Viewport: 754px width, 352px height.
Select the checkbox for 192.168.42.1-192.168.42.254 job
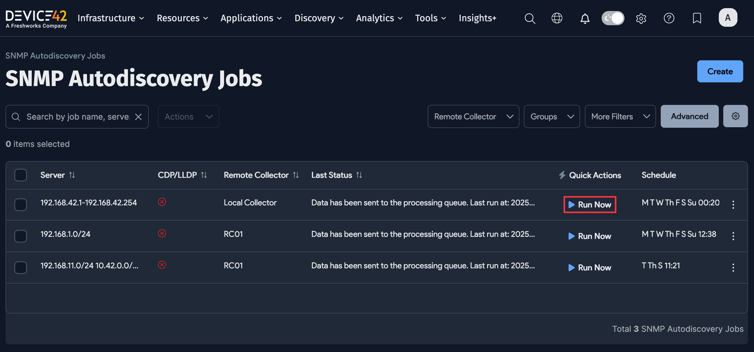coord(20,205)
